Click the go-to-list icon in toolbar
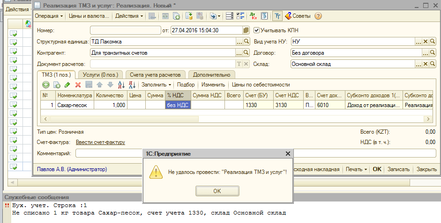Viewport: 441px width, 223px height. coord(152,16)
